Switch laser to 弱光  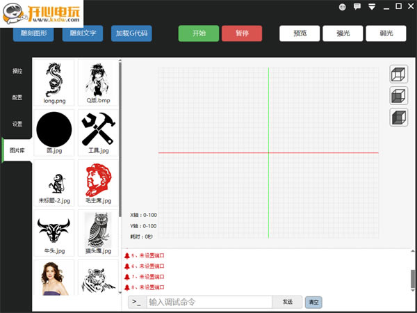(x=386, y=33)
